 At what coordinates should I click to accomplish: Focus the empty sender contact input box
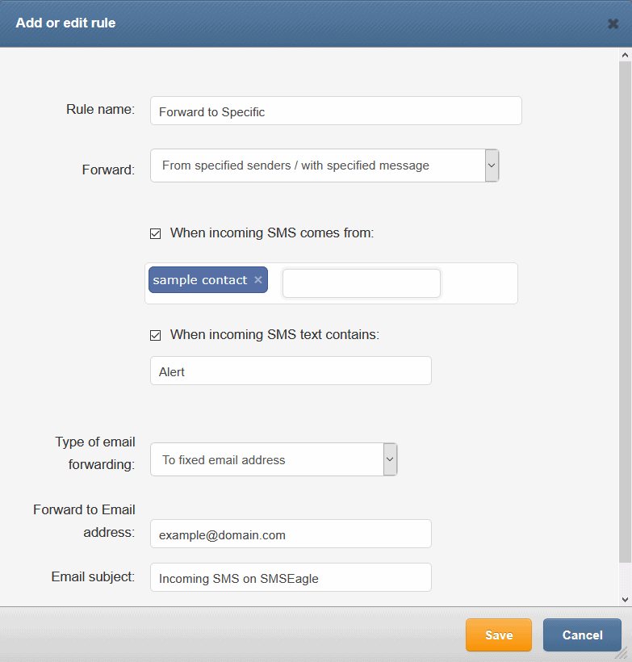[362, 283]
